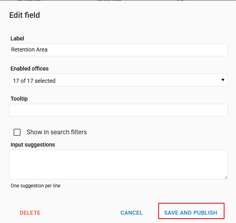Click the 'Retention Area' text in Label box
This screenshot has width=236, height=223.
click(x=29, y=50)
